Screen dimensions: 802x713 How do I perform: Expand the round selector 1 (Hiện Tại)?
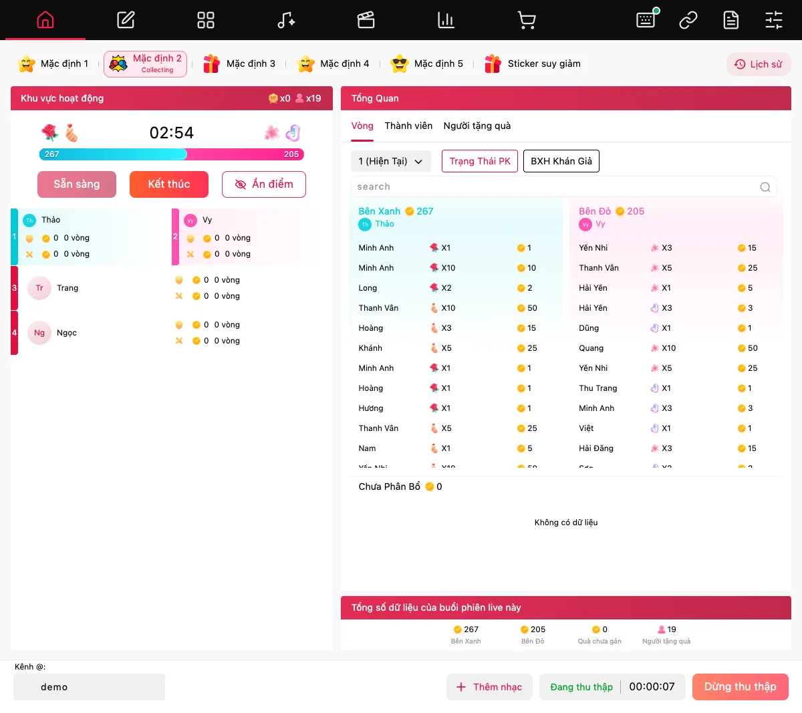click(x=391, y=161)
